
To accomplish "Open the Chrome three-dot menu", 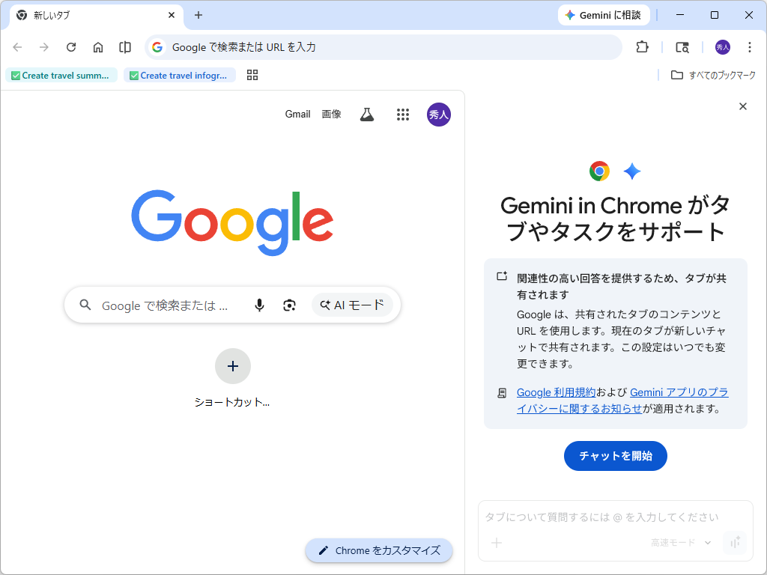I will tap(749, 47).
